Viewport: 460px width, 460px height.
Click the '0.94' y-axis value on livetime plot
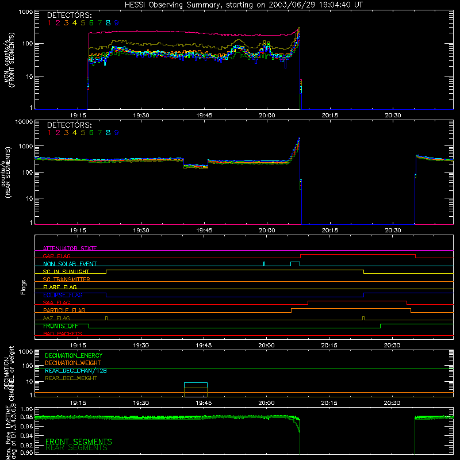(26, 436)
